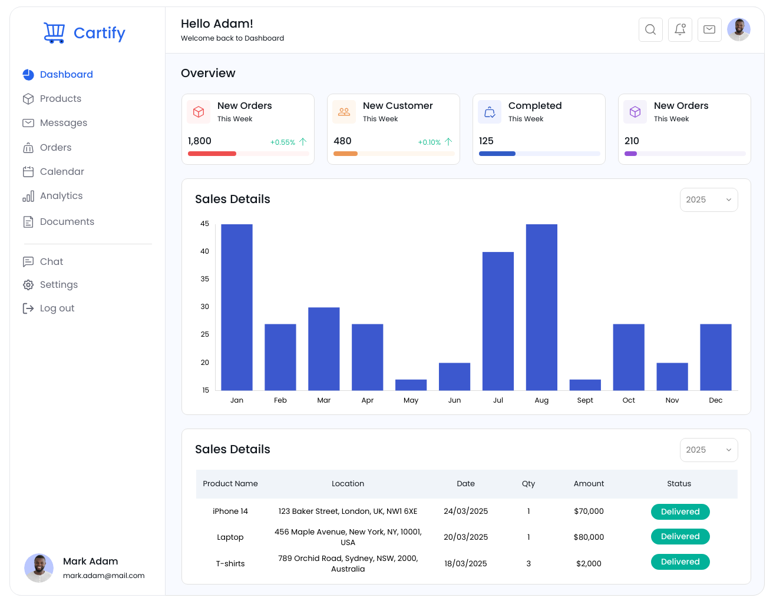The image size is (773, 601).
Task: Click the red cube icon on first New Orders card
Action: coord(199,112)
